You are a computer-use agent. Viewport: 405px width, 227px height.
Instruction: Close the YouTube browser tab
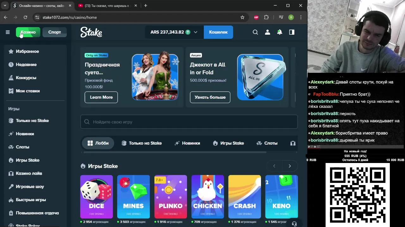click(136, 6)
